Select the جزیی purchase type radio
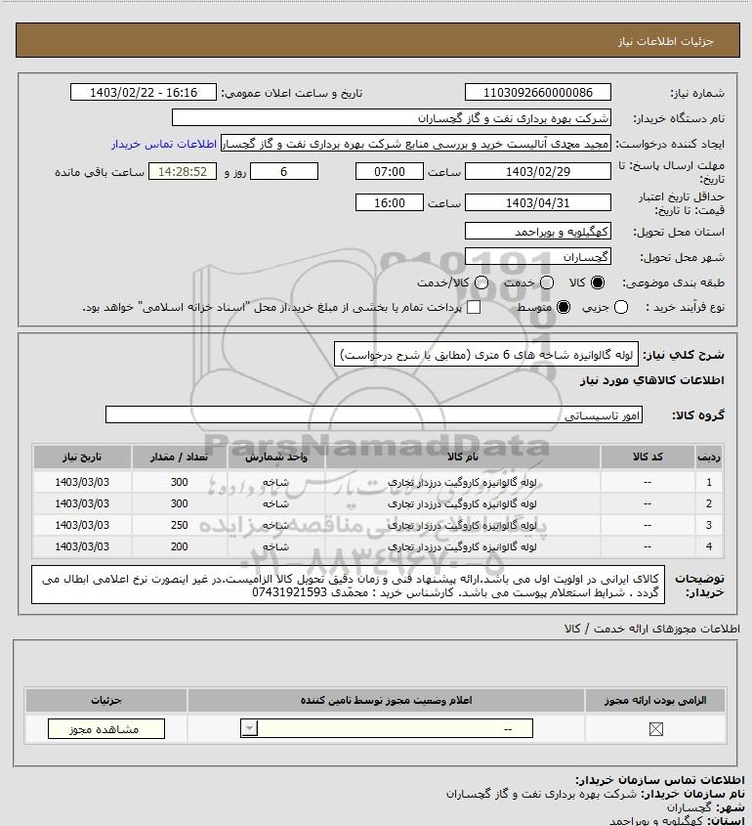The height and width of the screenshot is (826, 752). point(621,307)
